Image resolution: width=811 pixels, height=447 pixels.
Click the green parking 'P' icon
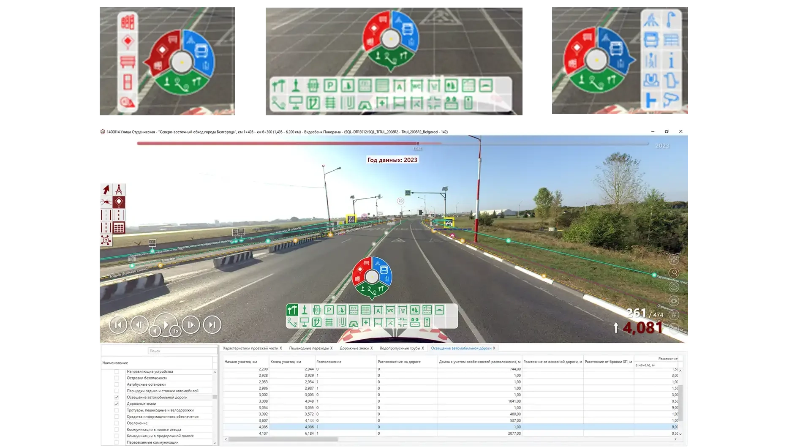coord(329,310)
